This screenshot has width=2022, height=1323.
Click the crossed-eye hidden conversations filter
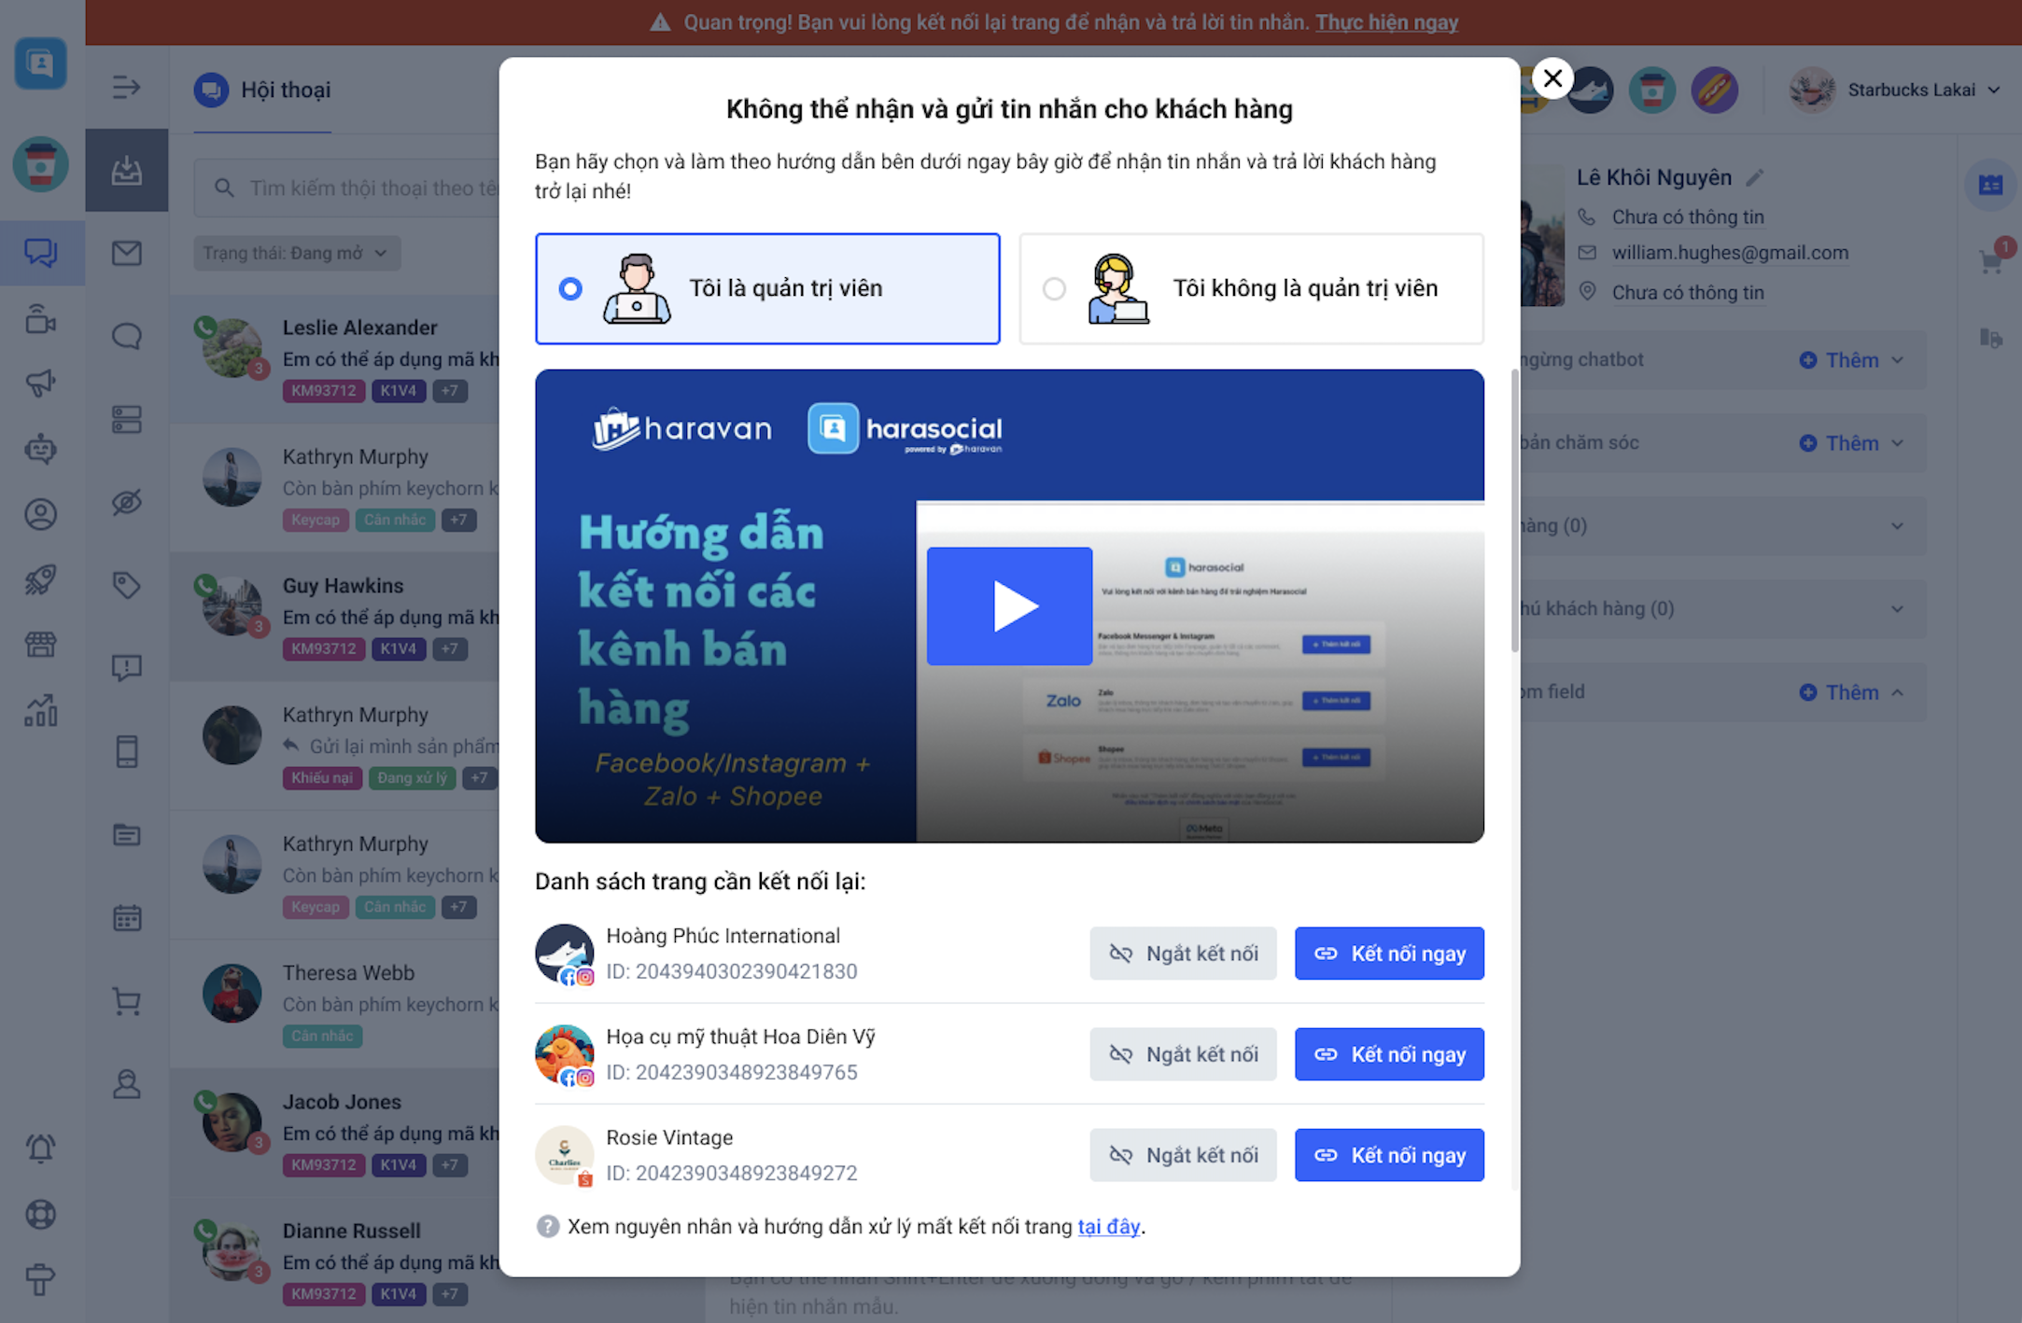[x=127, y=502]
